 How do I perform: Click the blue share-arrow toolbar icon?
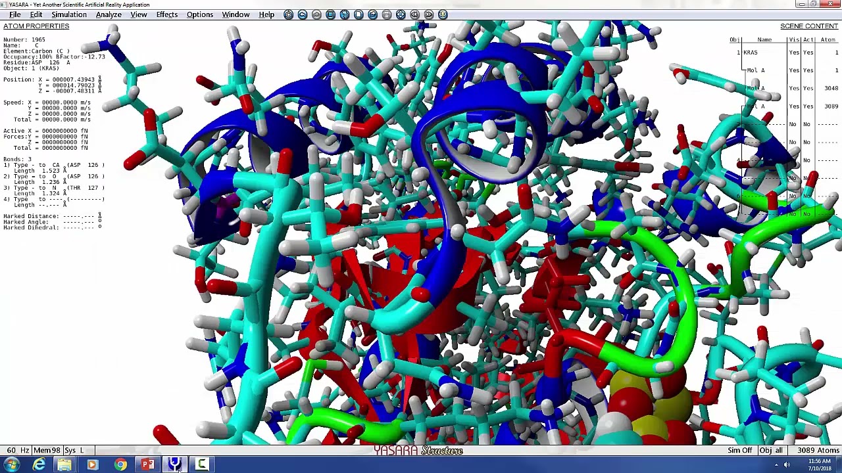pos(372,14)
